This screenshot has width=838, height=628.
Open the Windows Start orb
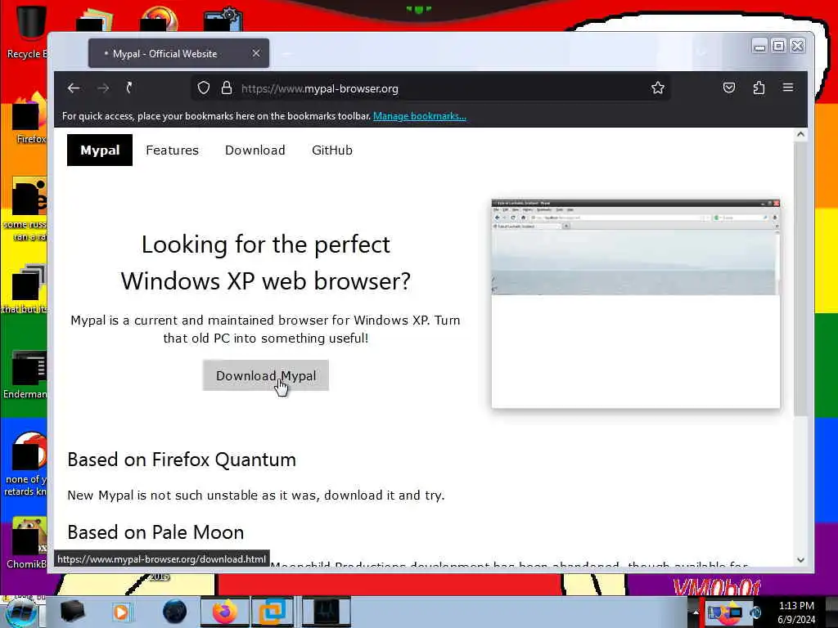click(x=20, y=612)
